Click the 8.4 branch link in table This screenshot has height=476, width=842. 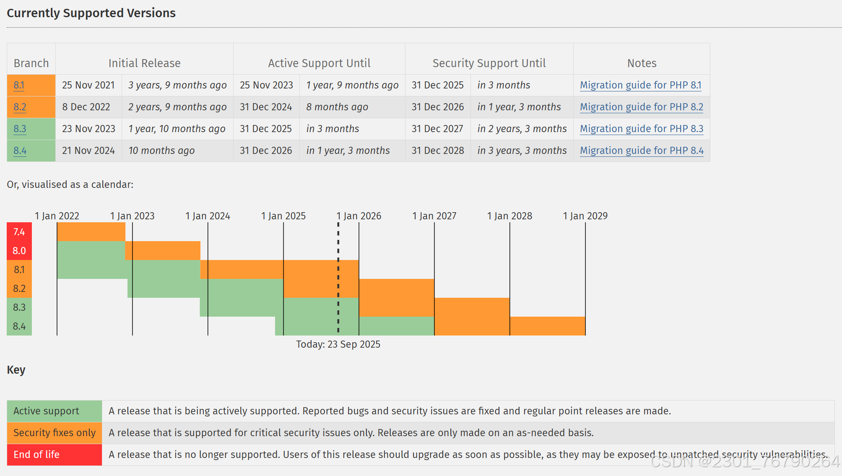(x=20, y=151)
